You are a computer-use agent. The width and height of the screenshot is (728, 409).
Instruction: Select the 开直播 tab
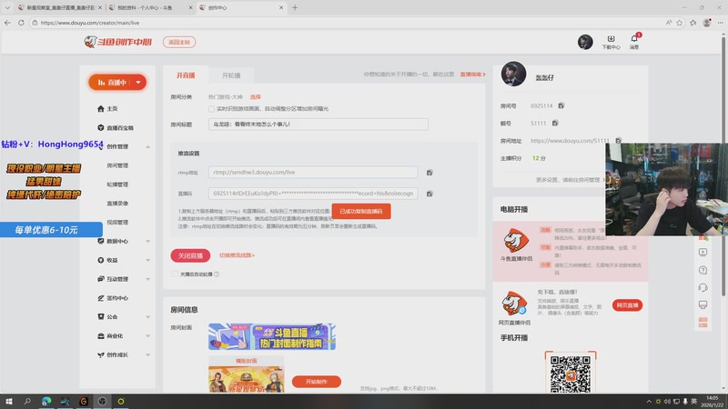pyautogui.click(x=186, y=75)
